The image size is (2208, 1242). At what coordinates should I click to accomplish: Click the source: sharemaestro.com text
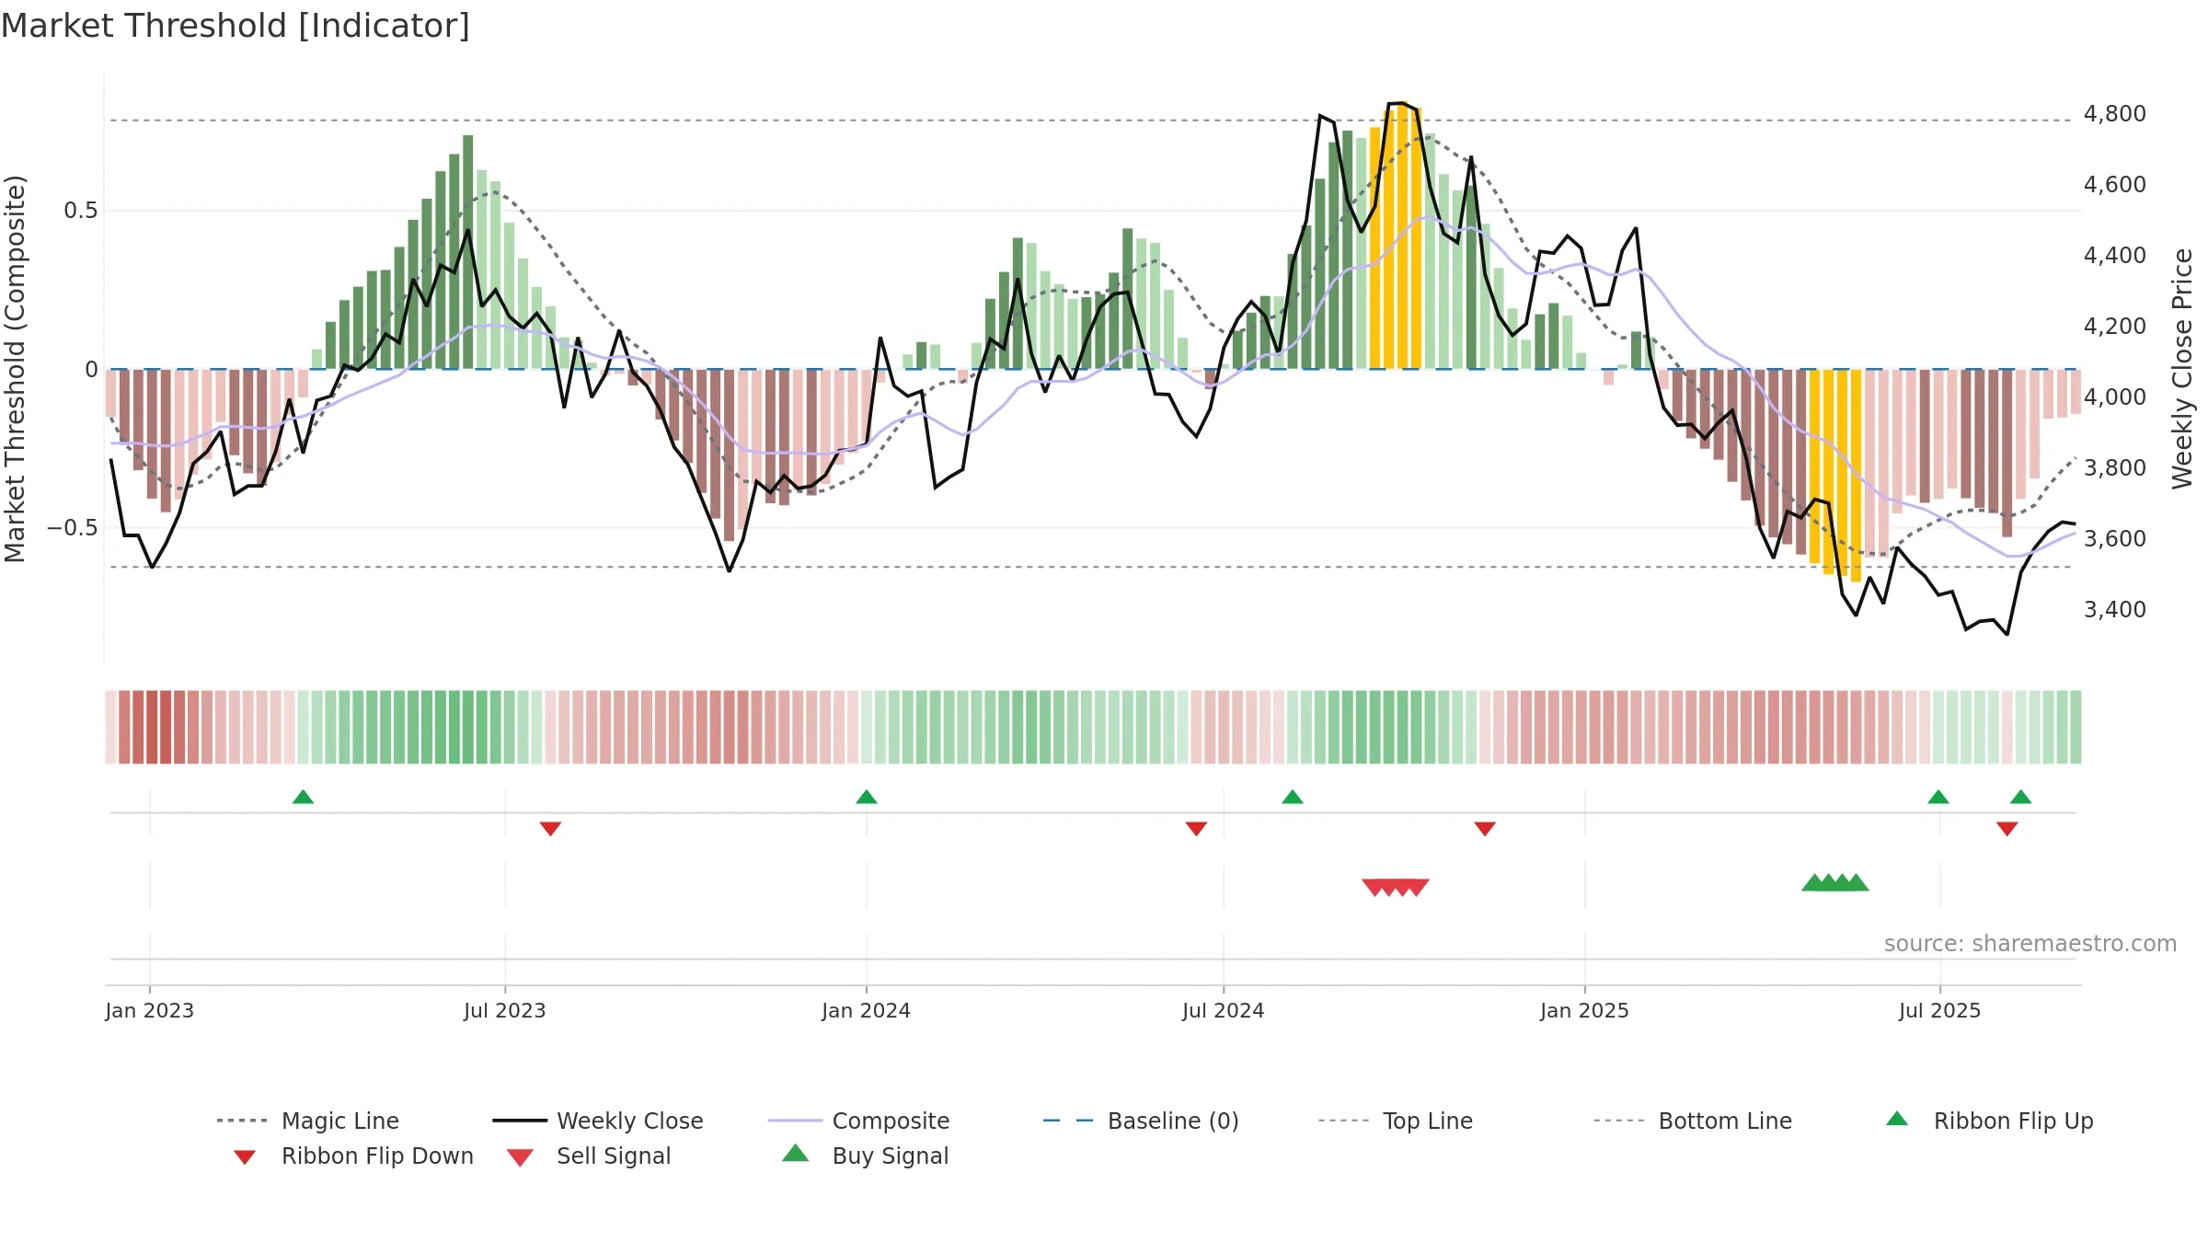tap(2030, 944)
